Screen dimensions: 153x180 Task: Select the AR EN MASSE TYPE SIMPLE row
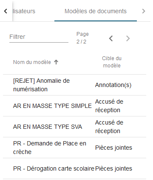[74, 106]
